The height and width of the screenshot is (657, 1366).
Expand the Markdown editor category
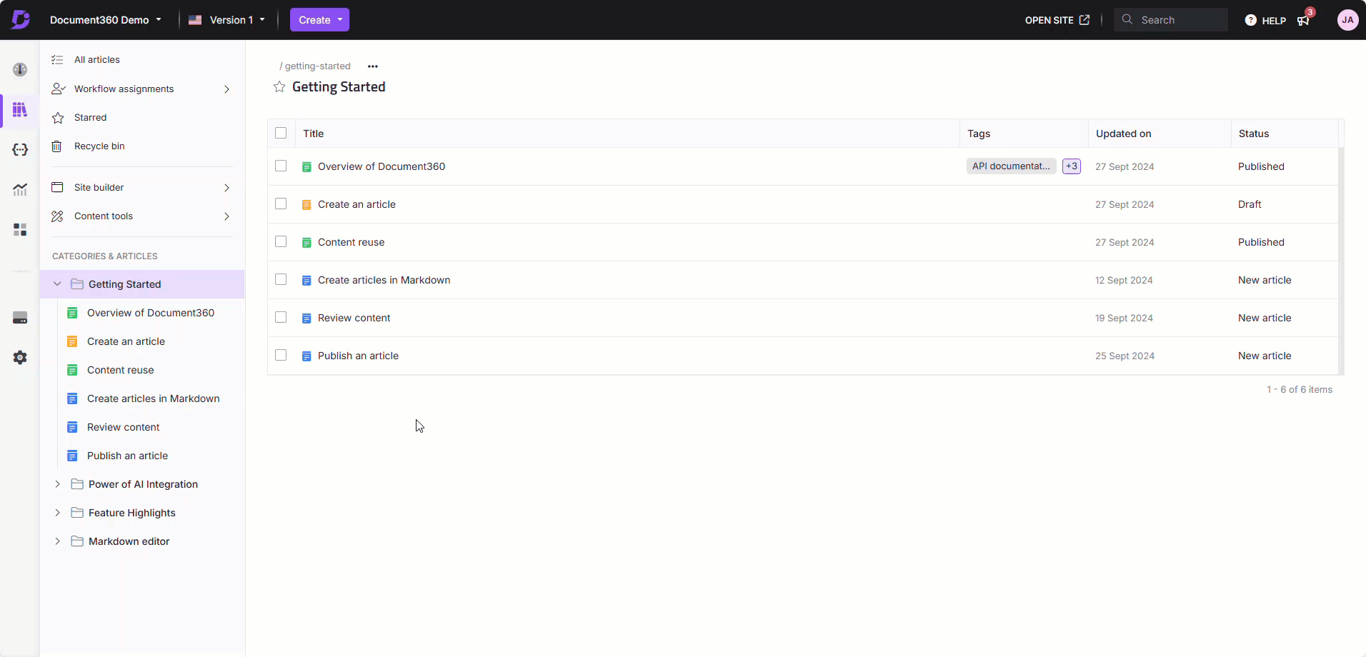[58, 541]
